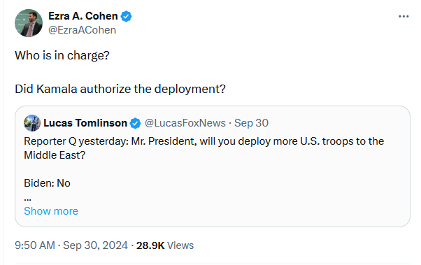Click the ellipsis line above Show more
This screenshot has width=421, height=265.
click(28, 199)
